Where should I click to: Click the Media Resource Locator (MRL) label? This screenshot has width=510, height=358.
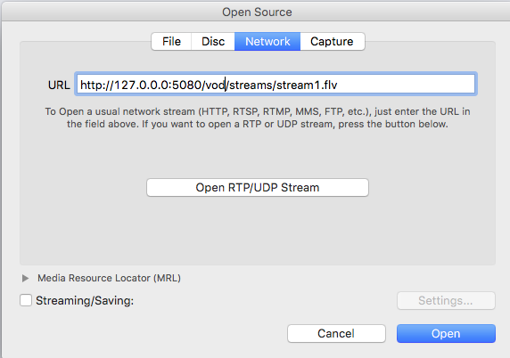(x=109, y=278)
